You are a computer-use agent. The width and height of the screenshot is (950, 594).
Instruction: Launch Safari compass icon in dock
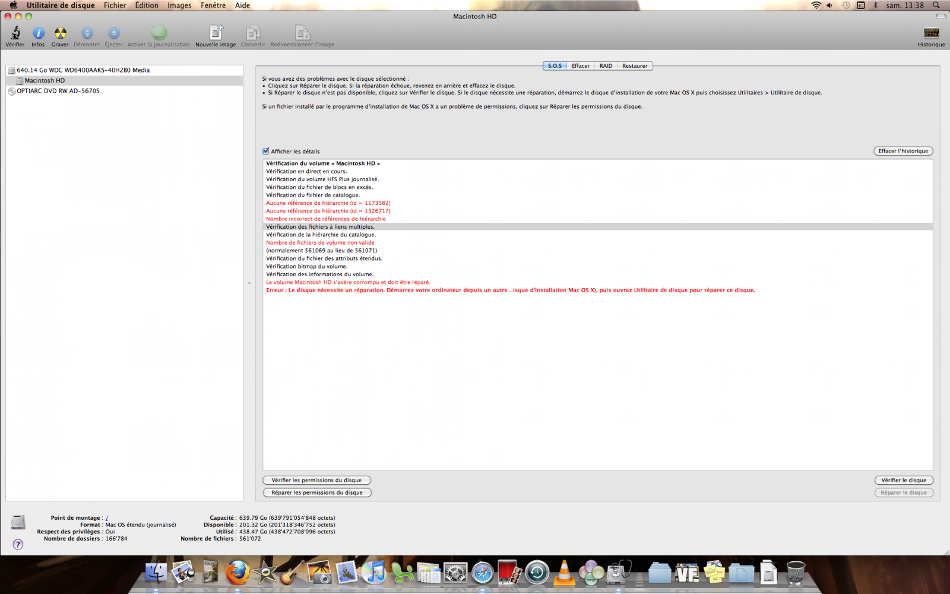pyautogui.click(x=483, y=573)
